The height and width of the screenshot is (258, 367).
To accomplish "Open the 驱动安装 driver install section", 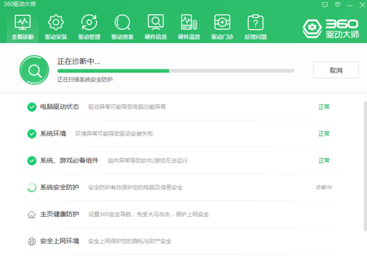I will (x=56, y=27).
